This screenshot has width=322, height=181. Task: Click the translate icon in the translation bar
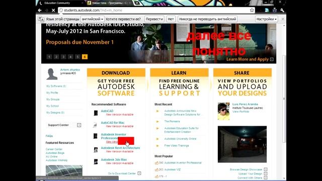tap(41, 19)
